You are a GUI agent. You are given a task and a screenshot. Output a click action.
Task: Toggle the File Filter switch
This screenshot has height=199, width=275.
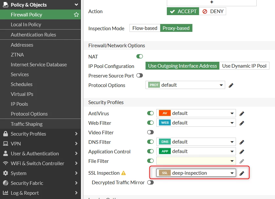tap(150, 161)
